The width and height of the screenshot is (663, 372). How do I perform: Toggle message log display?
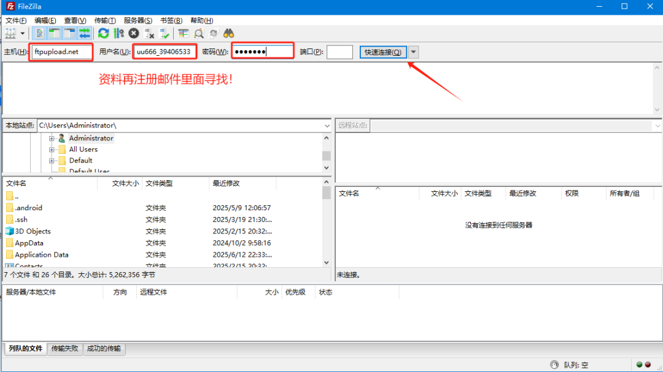pyautogui.click(x=39, y=33)
